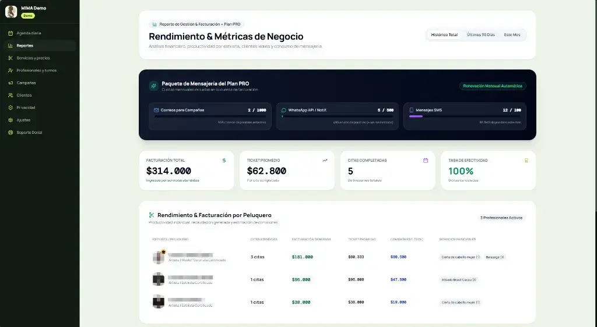Click the Reporte de Gestión & Facturación badge
This screenshot has width=597, height=327.
coord(196,24)
